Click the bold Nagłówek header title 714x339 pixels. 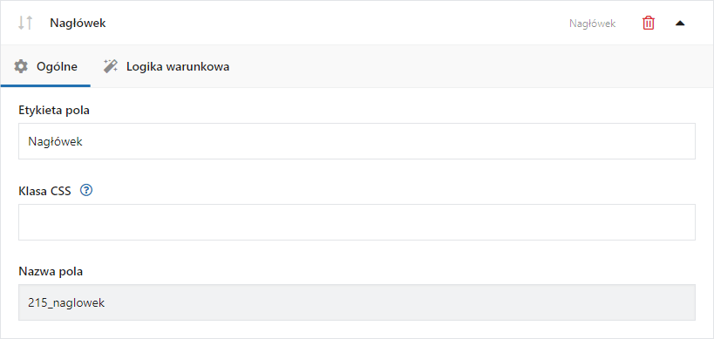78,24
